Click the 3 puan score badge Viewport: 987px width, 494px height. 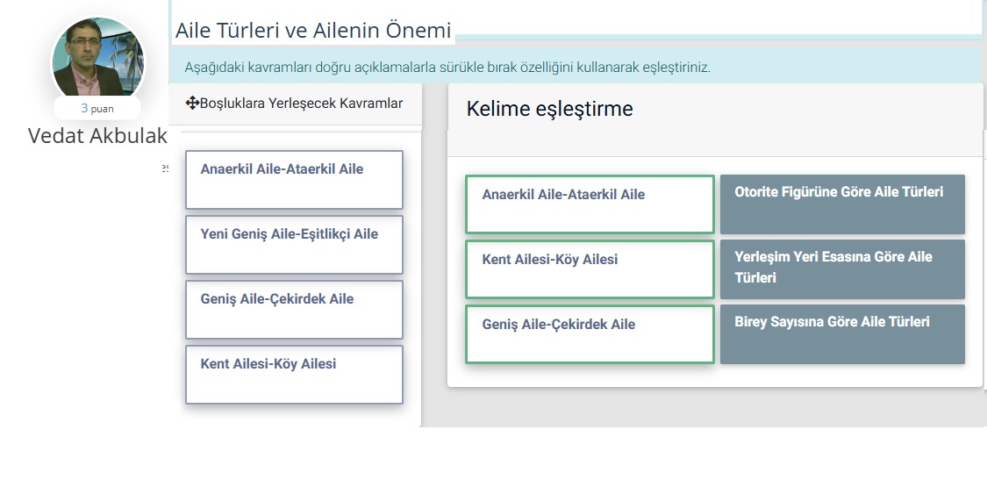tap(97, 109)
